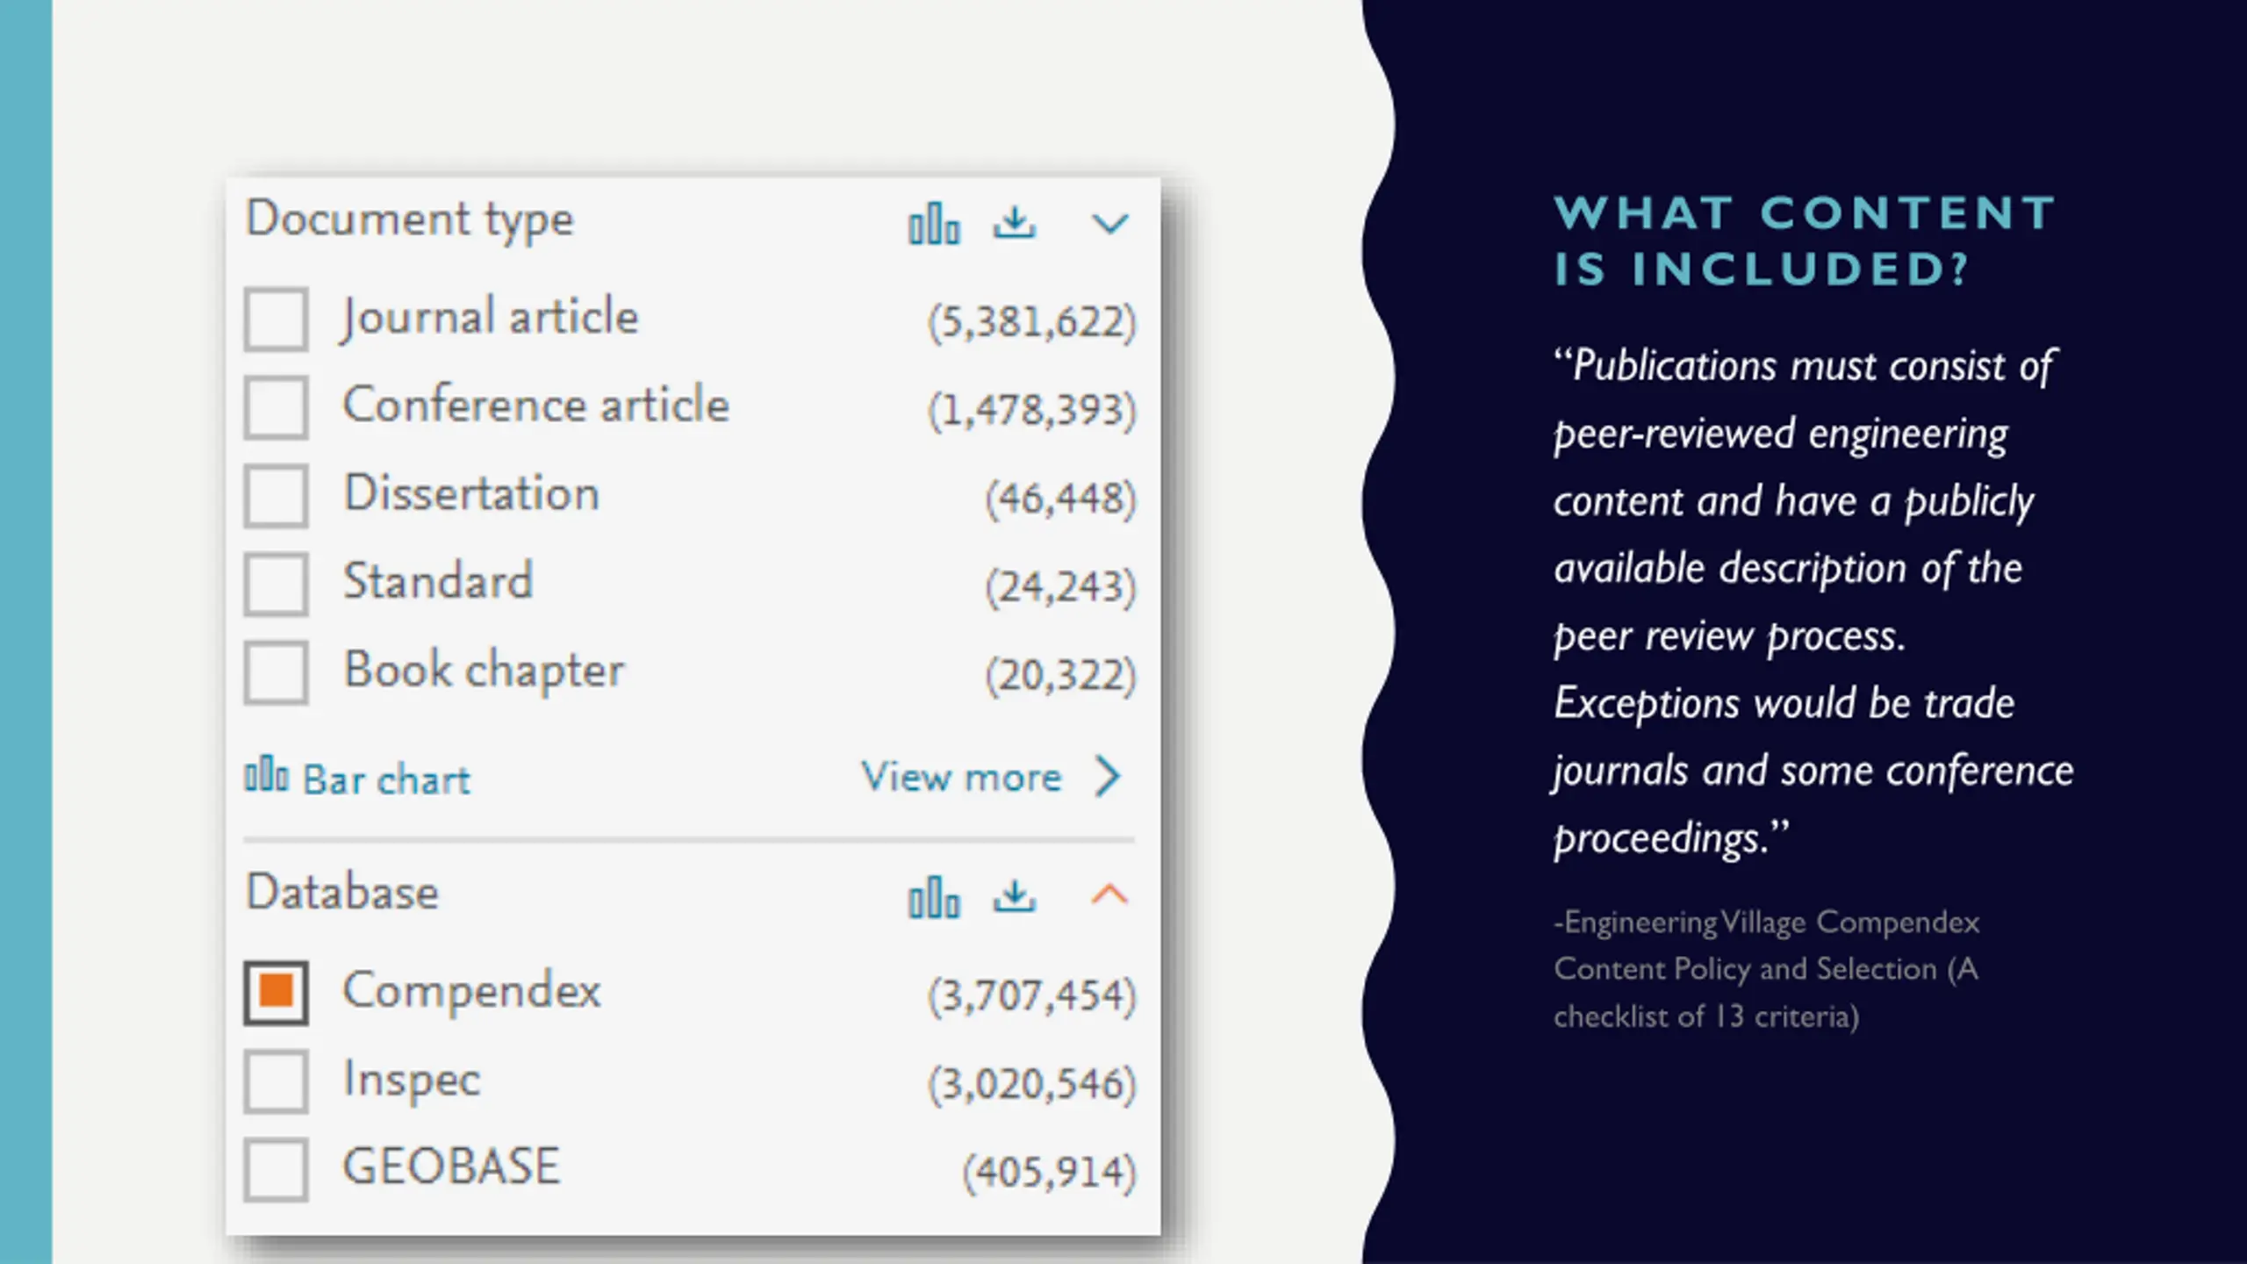Screen dimensions: 2247x1264
Task: Click View more to show more document types
Action: click(961, 777)
